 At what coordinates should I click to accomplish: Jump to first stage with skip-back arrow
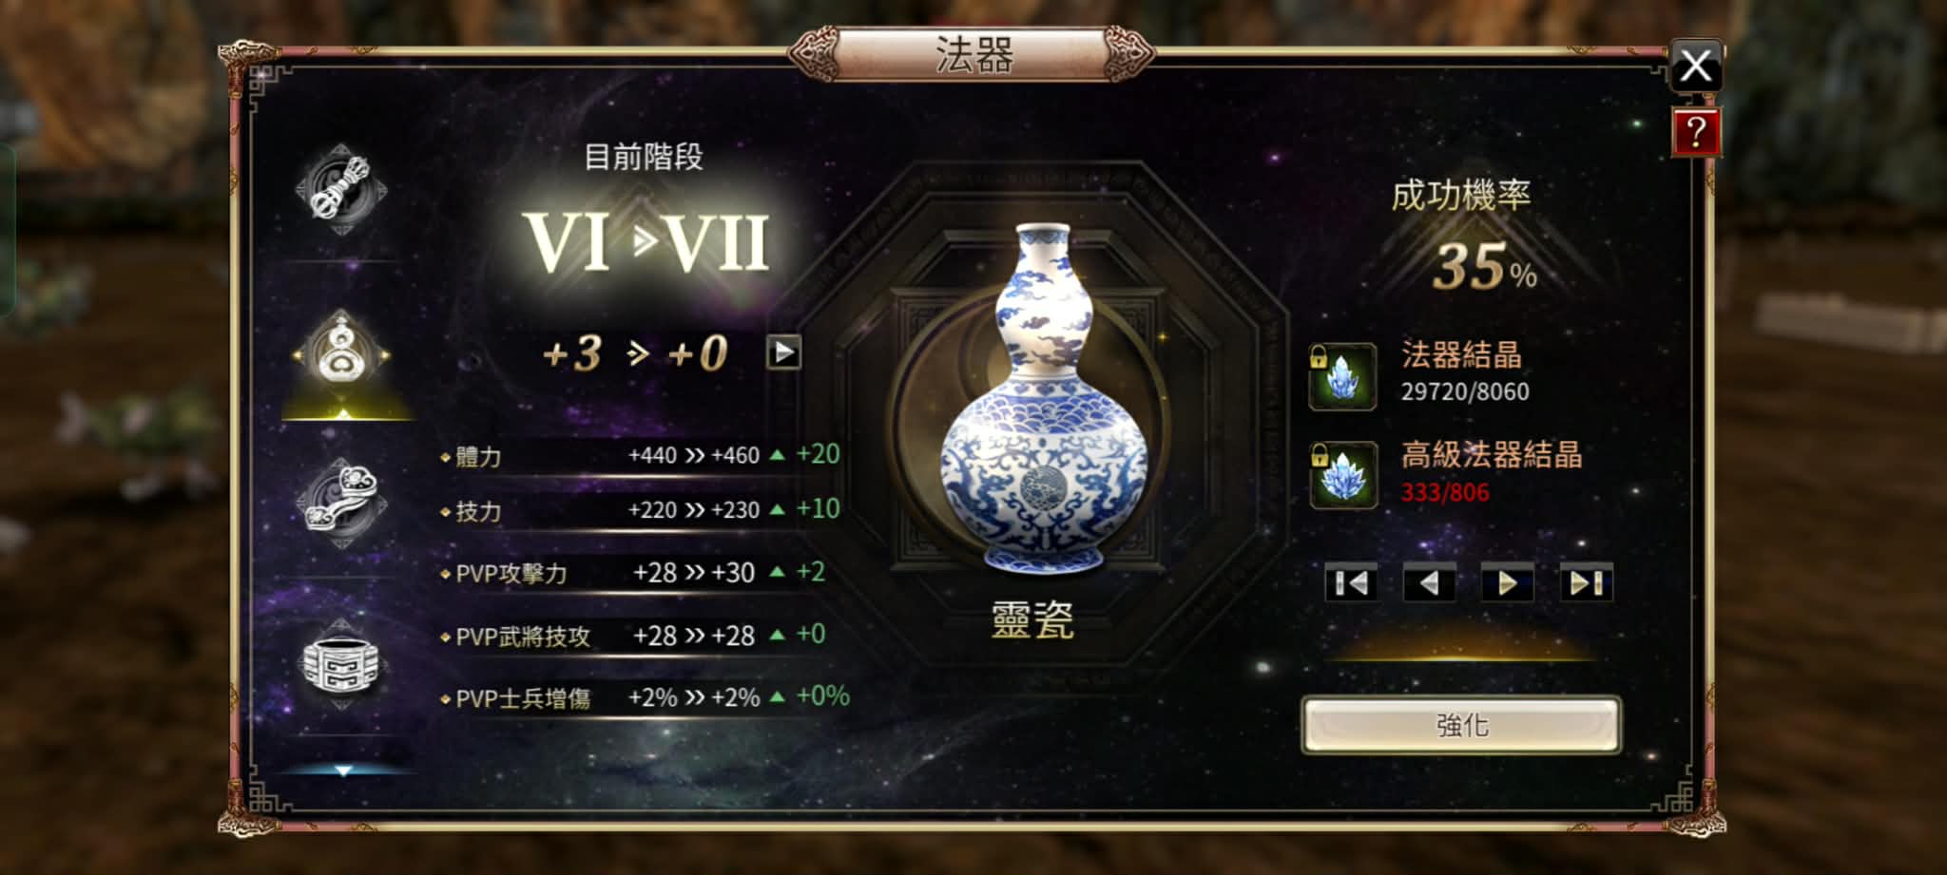pyautogui.click(x=1351, y=582)
